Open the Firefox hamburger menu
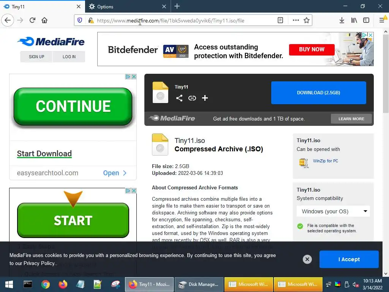Screen dimensions: 389x292 [382, 20]
